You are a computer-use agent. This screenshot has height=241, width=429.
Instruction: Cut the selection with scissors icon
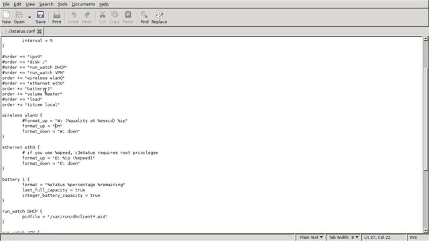[x=103, y=17]
